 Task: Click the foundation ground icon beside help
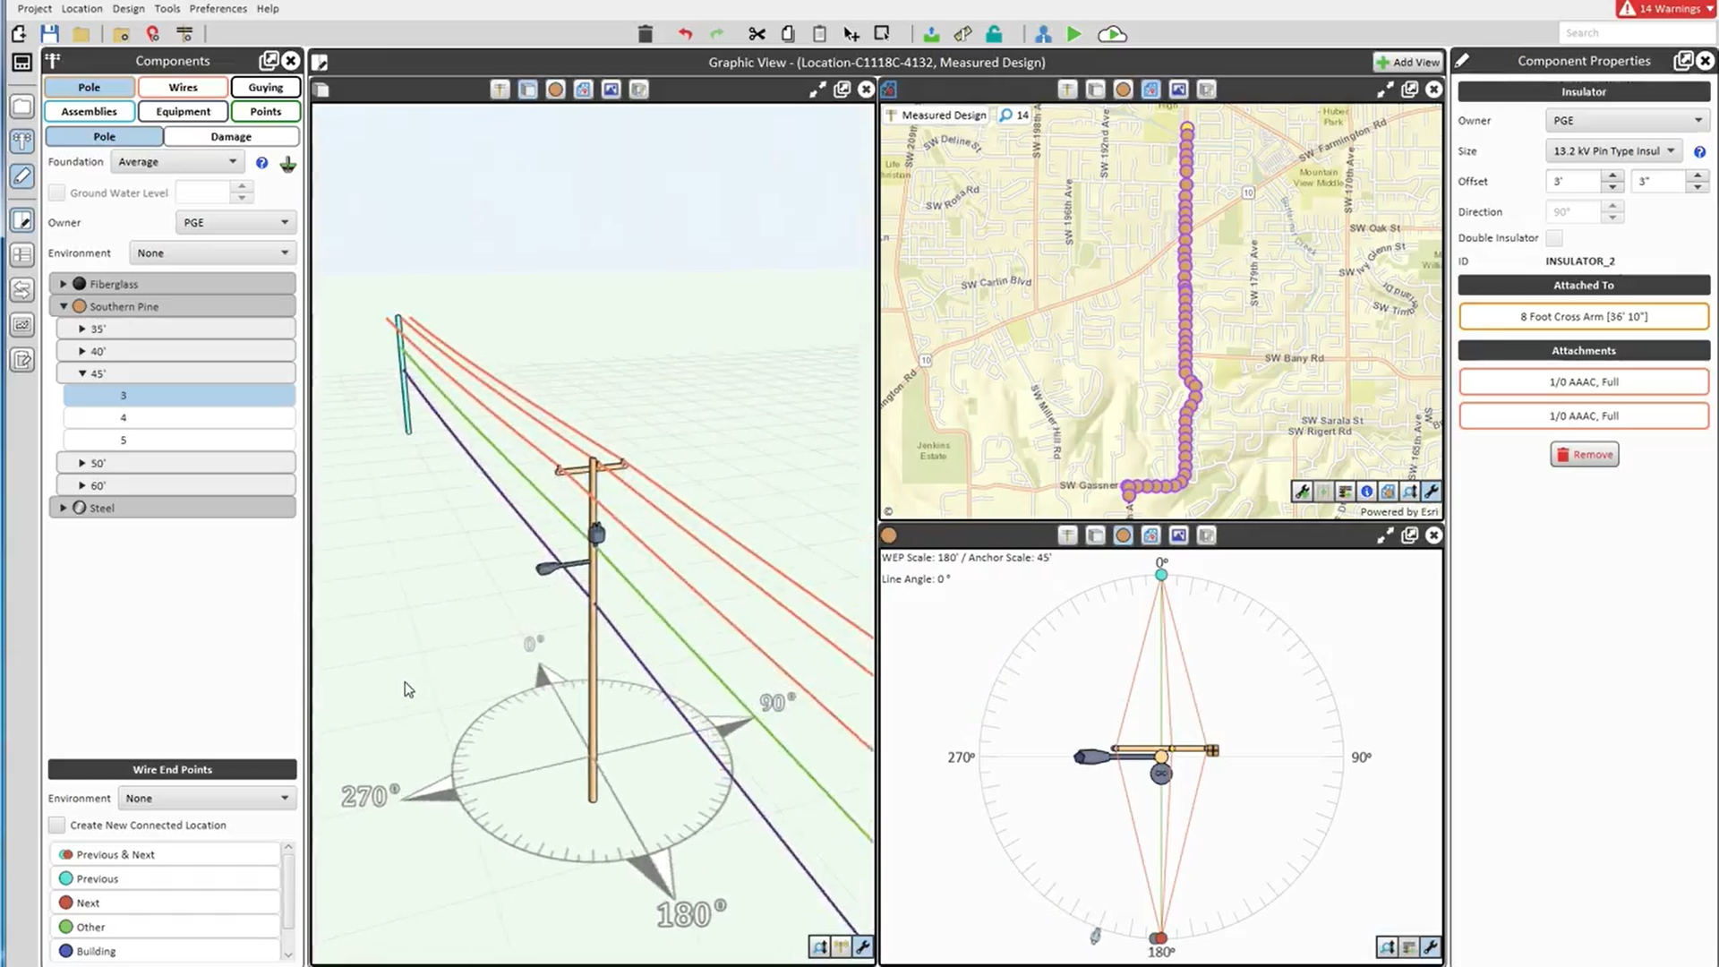click(287, 163)
